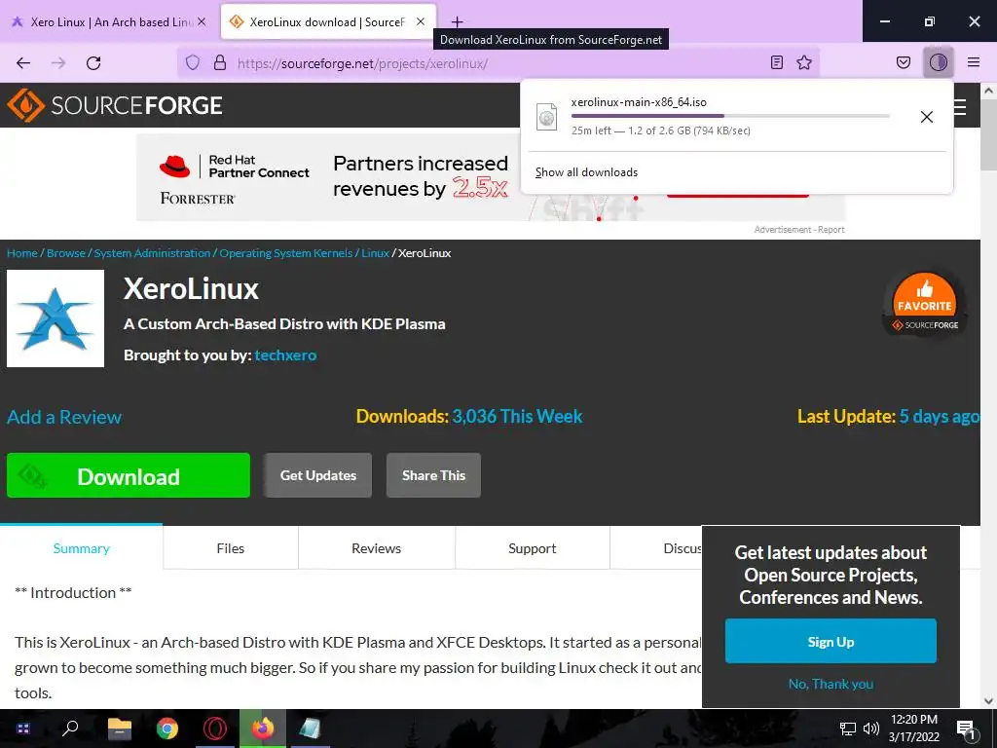Click the Share This button
The width and height of the screenshot is (997, 748).
tap(433, 475)
